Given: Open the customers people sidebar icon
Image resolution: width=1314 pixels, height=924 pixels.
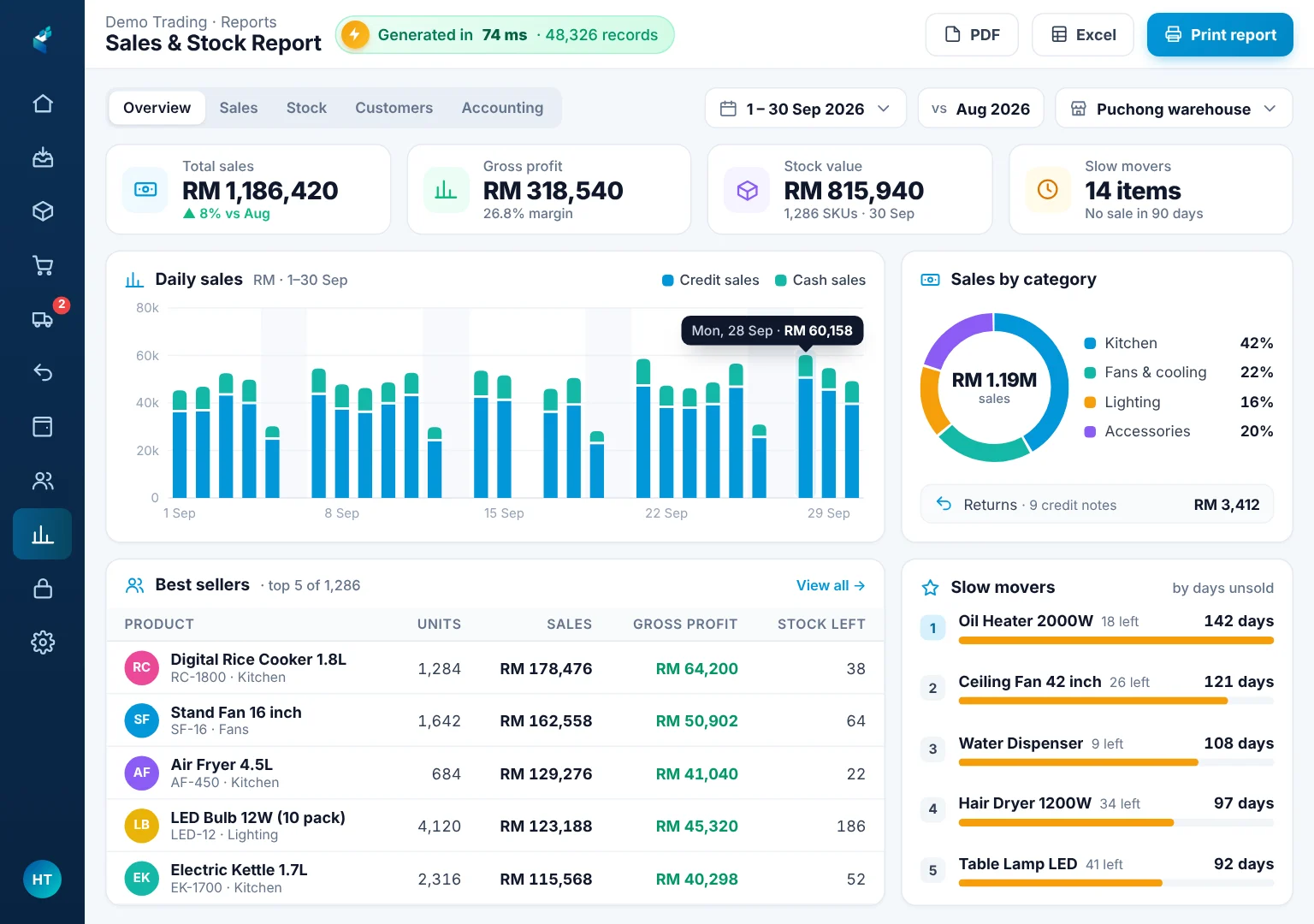Looking at the screenshot, I should 43,481.
